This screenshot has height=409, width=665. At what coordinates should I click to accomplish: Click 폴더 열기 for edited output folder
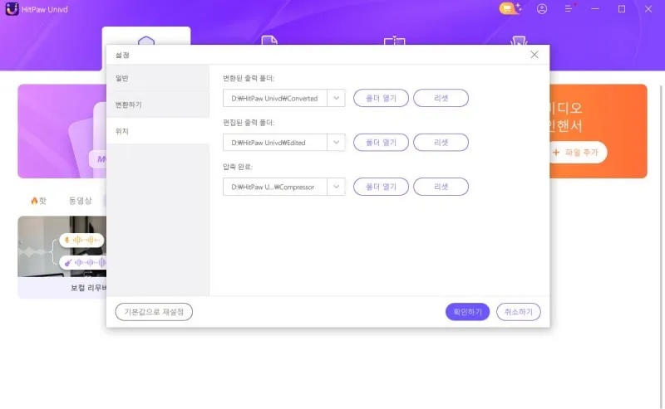click(381, 142)
